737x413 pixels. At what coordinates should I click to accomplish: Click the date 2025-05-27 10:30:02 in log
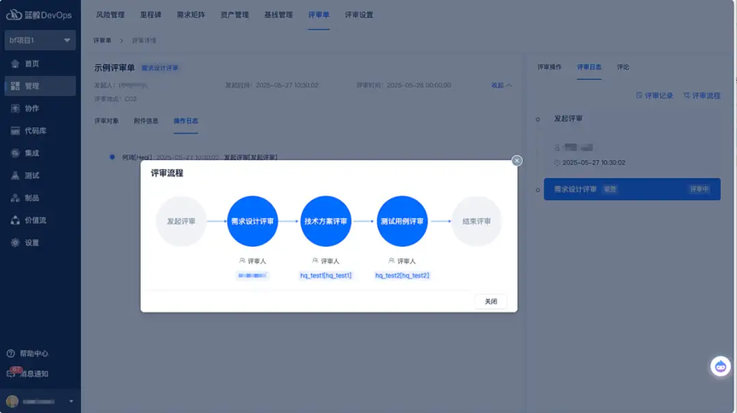click(594, 163)
